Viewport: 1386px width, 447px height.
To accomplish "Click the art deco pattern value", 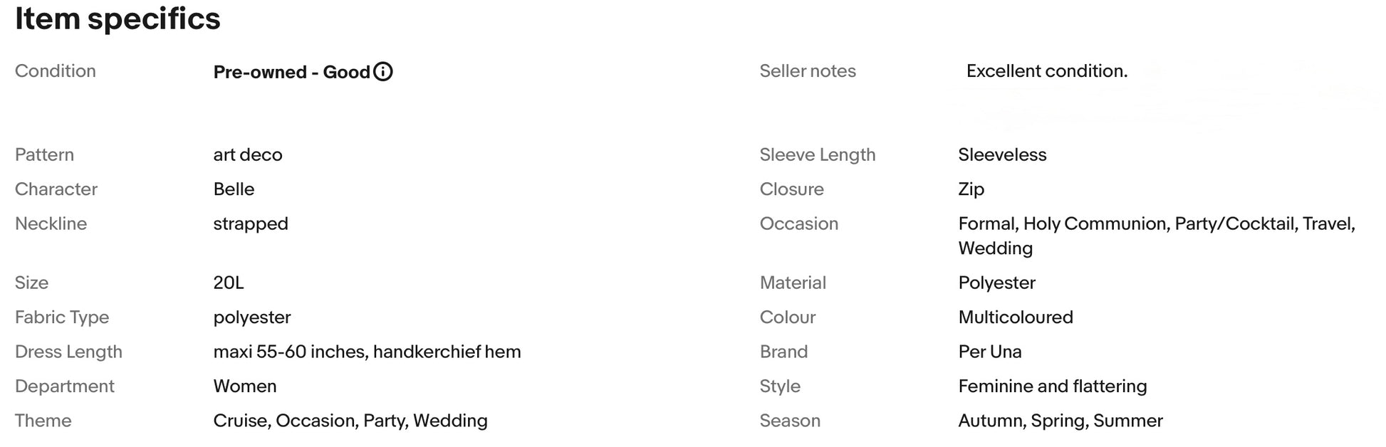I will (248, 154).
